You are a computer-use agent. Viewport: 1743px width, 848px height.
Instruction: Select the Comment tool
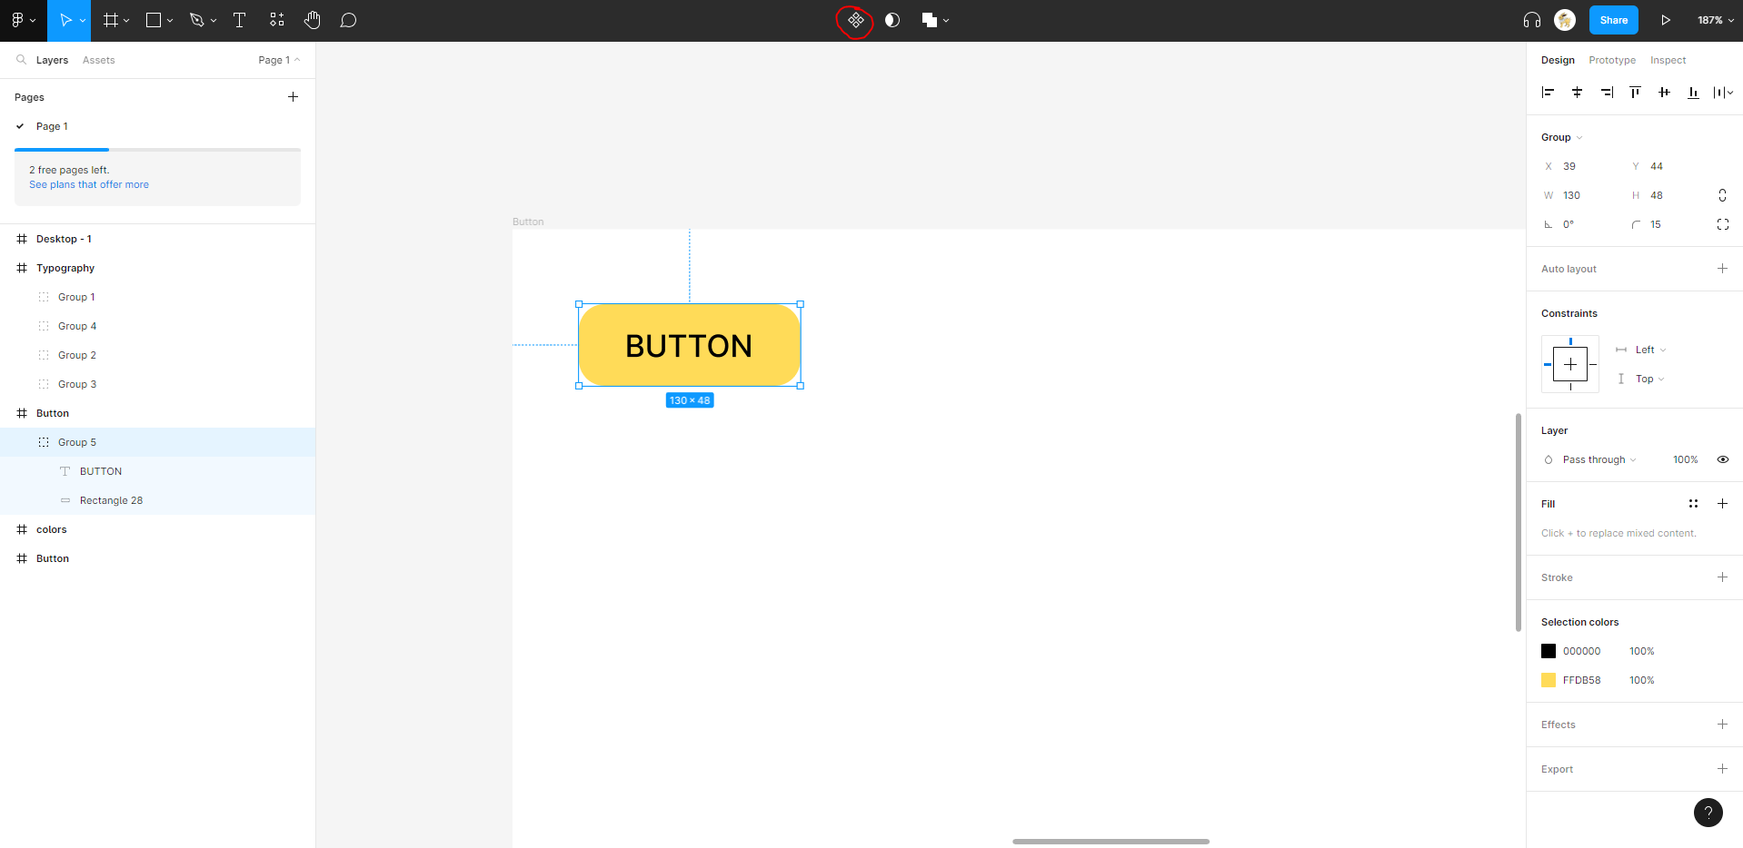click(x=348, y=20)
